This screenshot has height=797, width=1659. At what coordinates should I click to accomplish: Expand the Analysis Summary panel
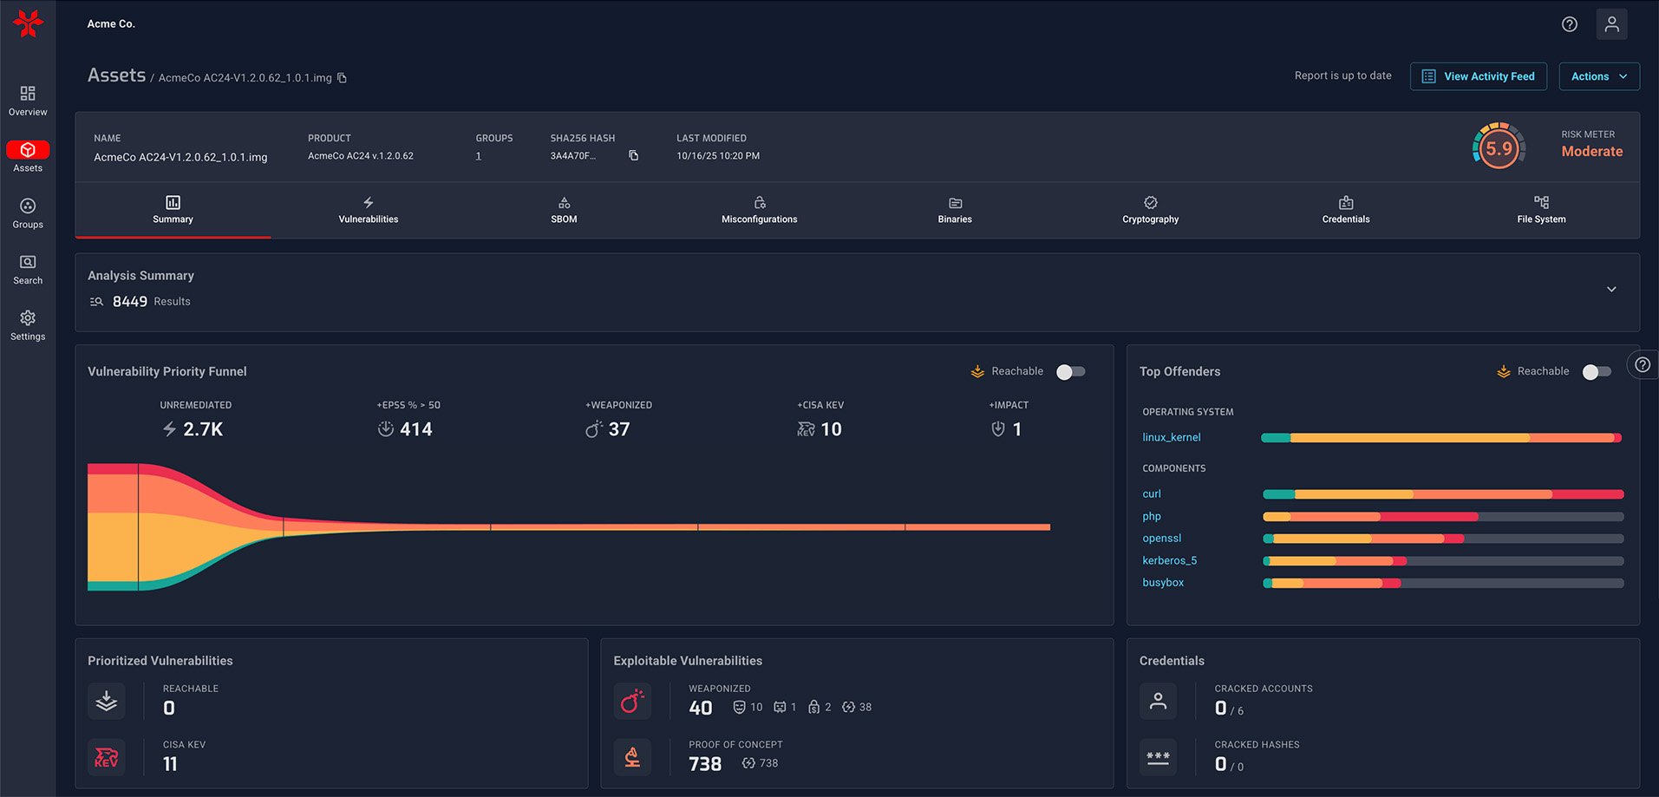tap(1610, 290)
